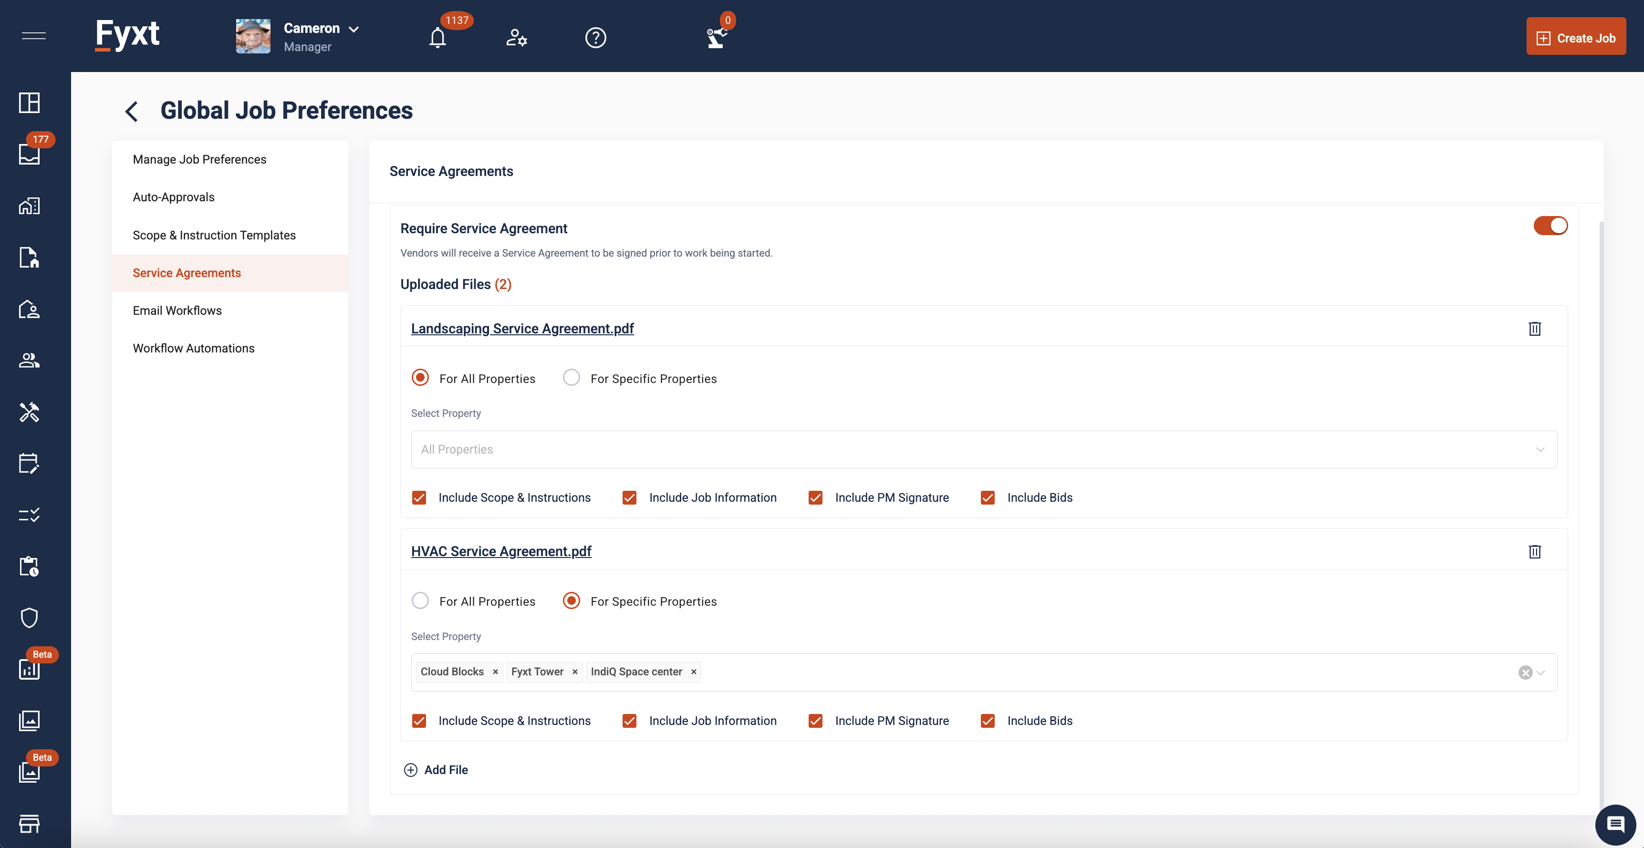This screenshot has width=1644, height=848.
Task: Open user settings icon in header
Action: (516, 38)
